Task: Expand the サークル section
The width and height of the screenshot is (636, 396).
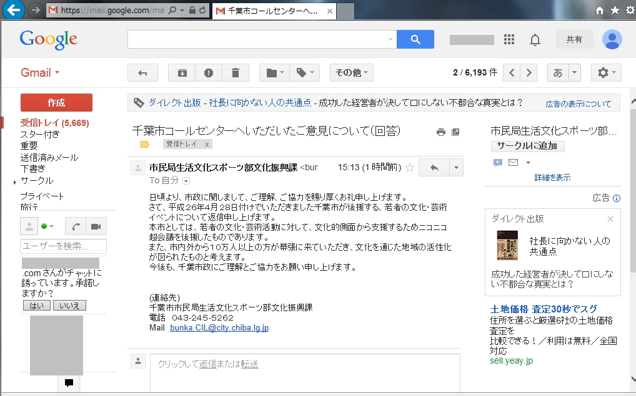Action: pyautogui.click(x=15, y=182)
